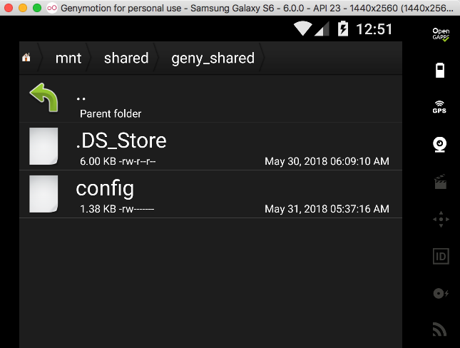Go to the home root folder icon
This screenshot has height=348, width=460.
pyautogui.click(x=26, y=58)
